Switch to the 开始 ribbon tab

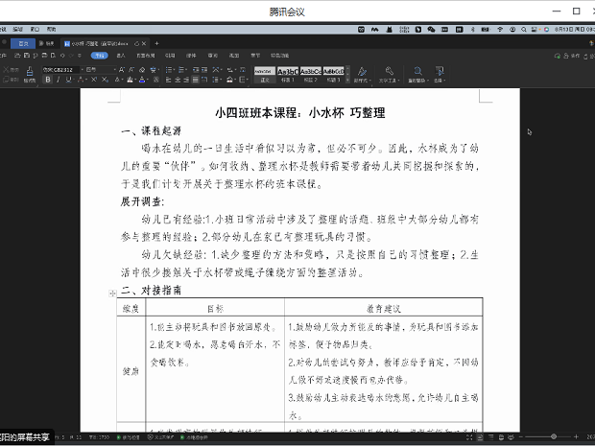[x=100, y=56]
